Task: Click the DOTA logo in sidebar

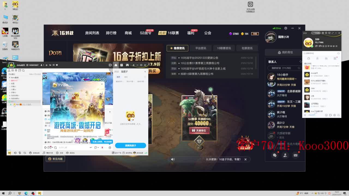Action: [x=55, y=53]
